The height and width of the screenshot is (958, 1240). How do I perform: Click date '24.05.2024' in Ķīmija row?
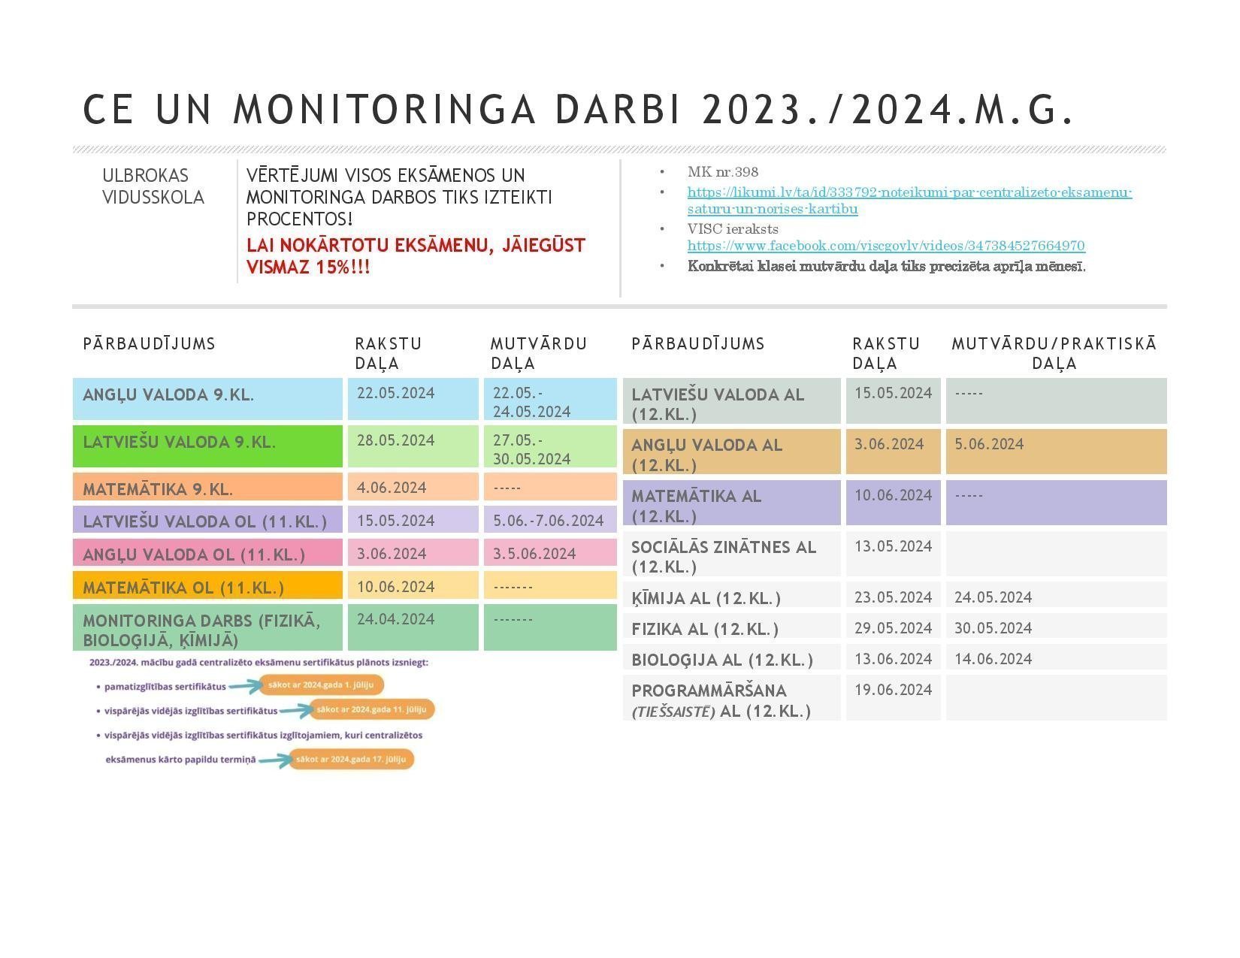point(994,597)
